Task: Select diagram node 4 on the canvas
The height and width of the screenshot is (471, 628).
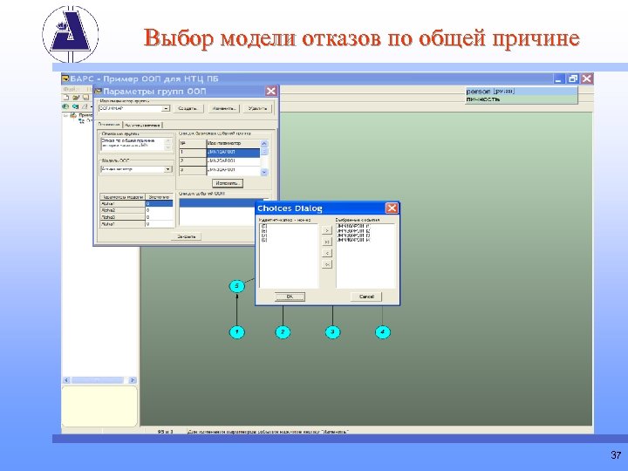Action: (383, 332)
